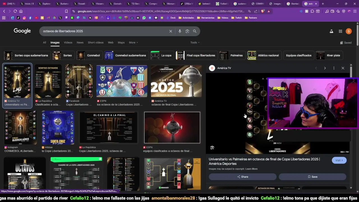Viewport: 359px width, 202px height.
Task: Open the Google apps grid icon
Action: point(340,31)
